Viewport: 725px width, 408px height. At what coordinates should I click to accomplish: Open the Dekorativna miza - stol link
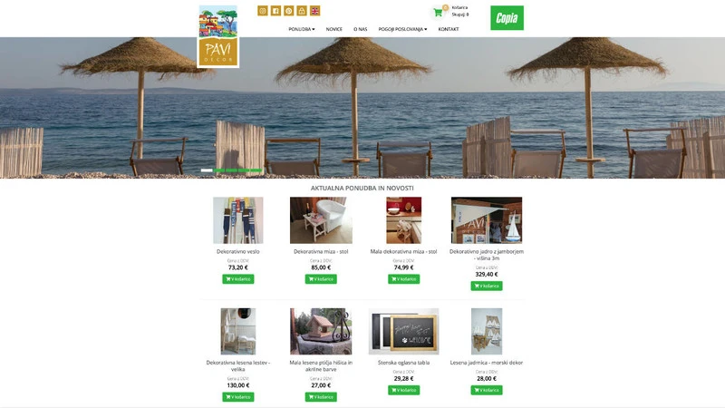point(321,252)
